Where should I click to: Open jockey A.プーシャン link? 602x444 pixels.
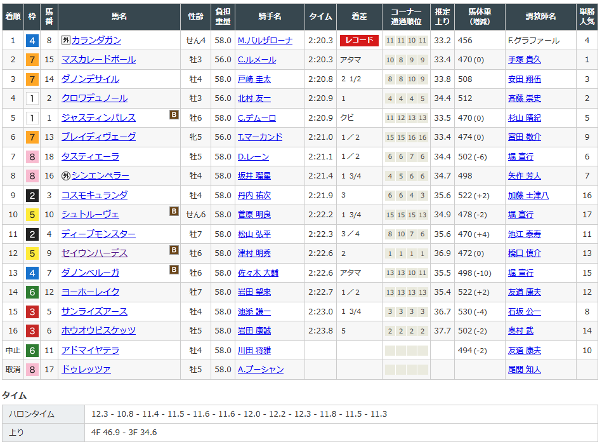[x=261, y=370]
